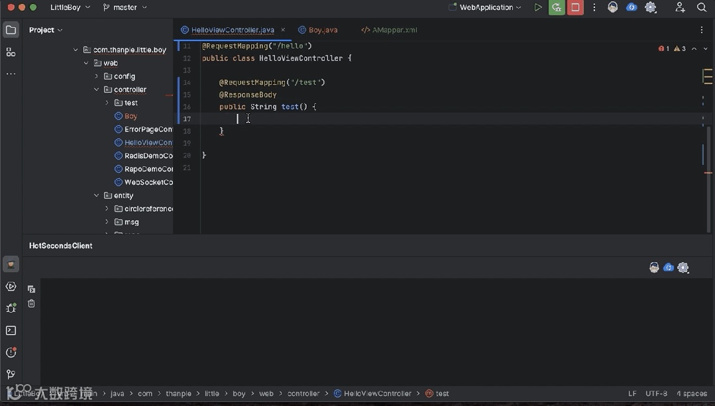
Task: Switch to the Boy.java editor tab
Action: coord(323,30)
